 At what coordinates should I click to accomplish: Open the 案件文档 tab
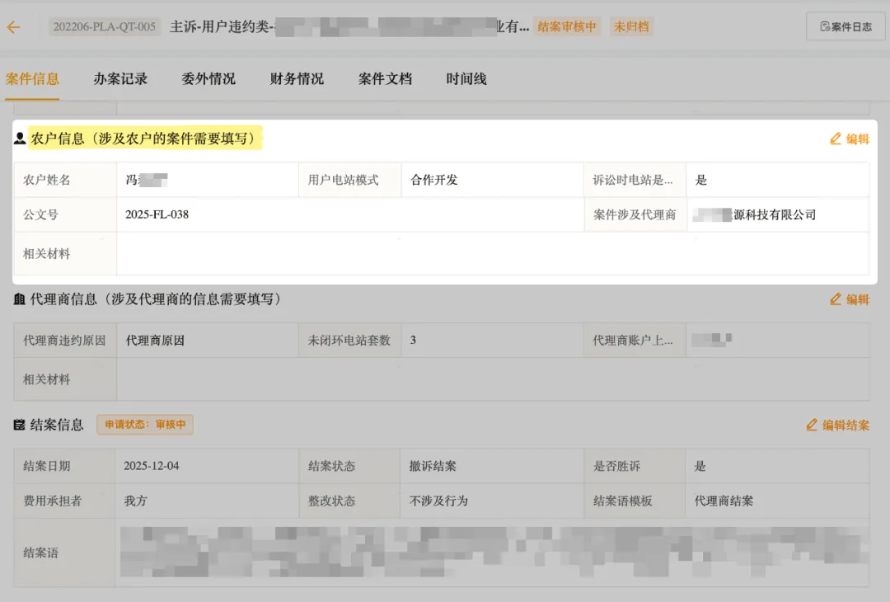coord(384,79)
